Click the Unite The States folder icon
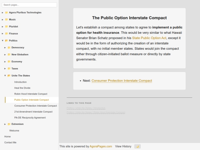 pyautogui.click(x=9, y=76)
